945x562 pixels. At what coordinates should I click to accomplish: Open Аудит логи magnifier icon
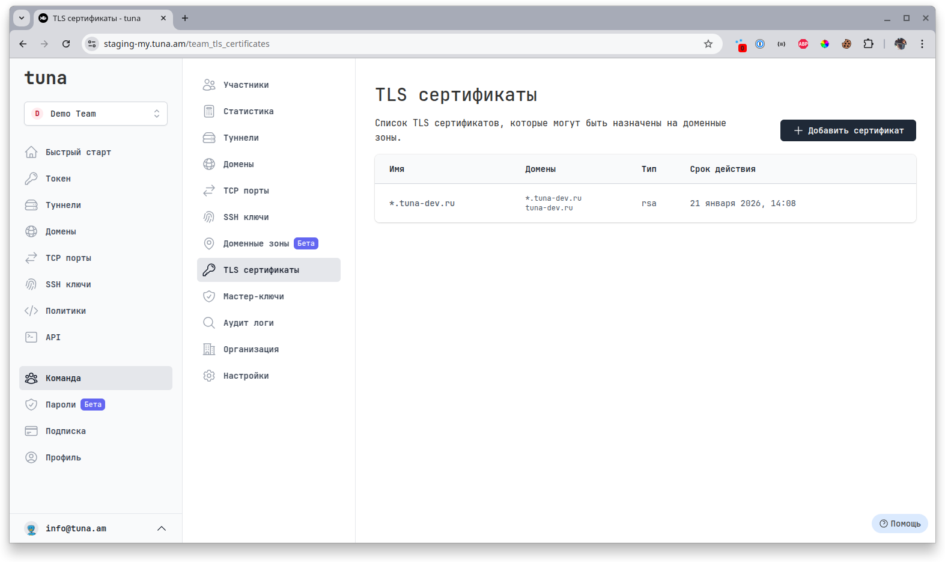[209, 323]
